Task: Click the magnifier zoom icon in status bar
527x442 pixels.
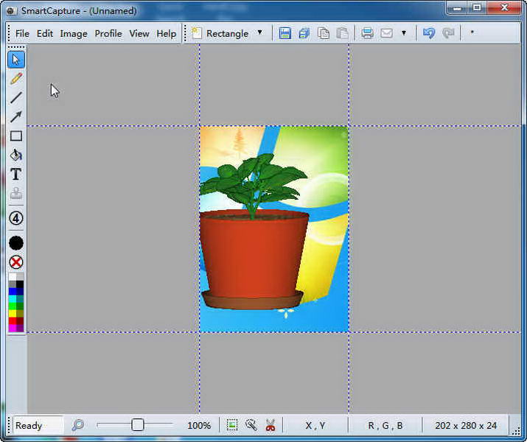Action: click(78, 425)
